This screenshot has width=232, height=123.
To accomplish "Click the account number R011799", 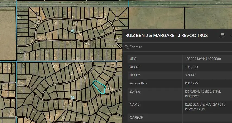I will (x=192, y=83).
